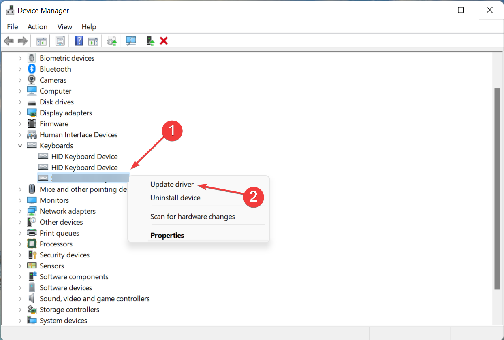
Task: Toggle the Show/Hide Action Pane toolbar icon
Action: tap(94, 41)
